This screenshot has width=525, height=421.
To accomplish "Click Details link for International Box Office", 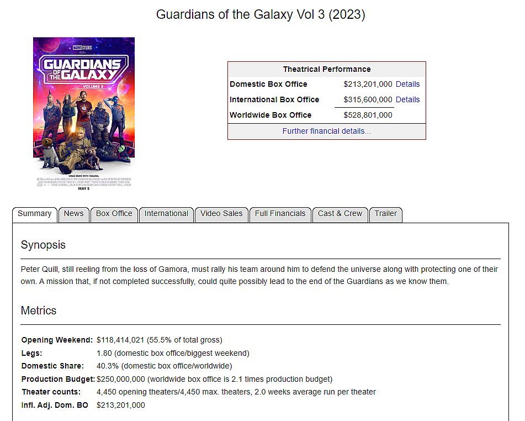I will (x=407, y=99).
